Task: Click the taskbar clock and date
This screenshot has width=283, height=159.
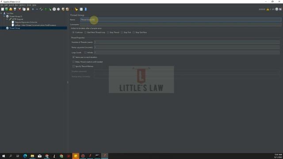Action: [278, 156]
